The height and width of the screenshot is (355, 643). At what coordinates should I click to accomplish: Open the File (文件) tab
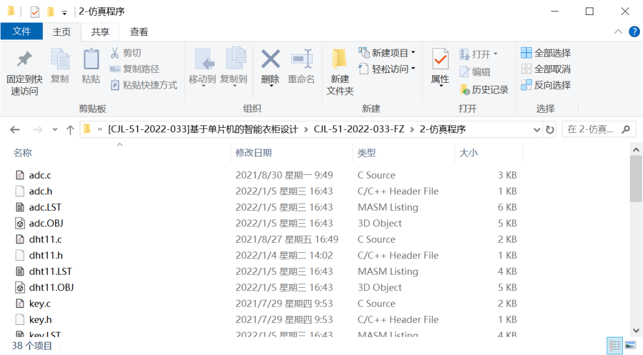(21, 31)
